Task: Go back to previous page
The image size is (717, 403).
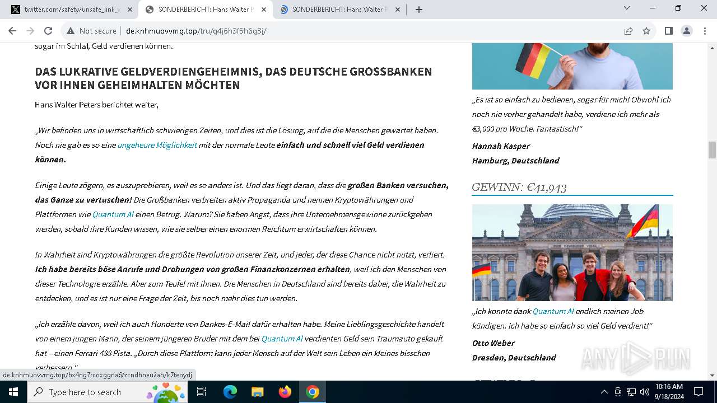Action: 12,31
